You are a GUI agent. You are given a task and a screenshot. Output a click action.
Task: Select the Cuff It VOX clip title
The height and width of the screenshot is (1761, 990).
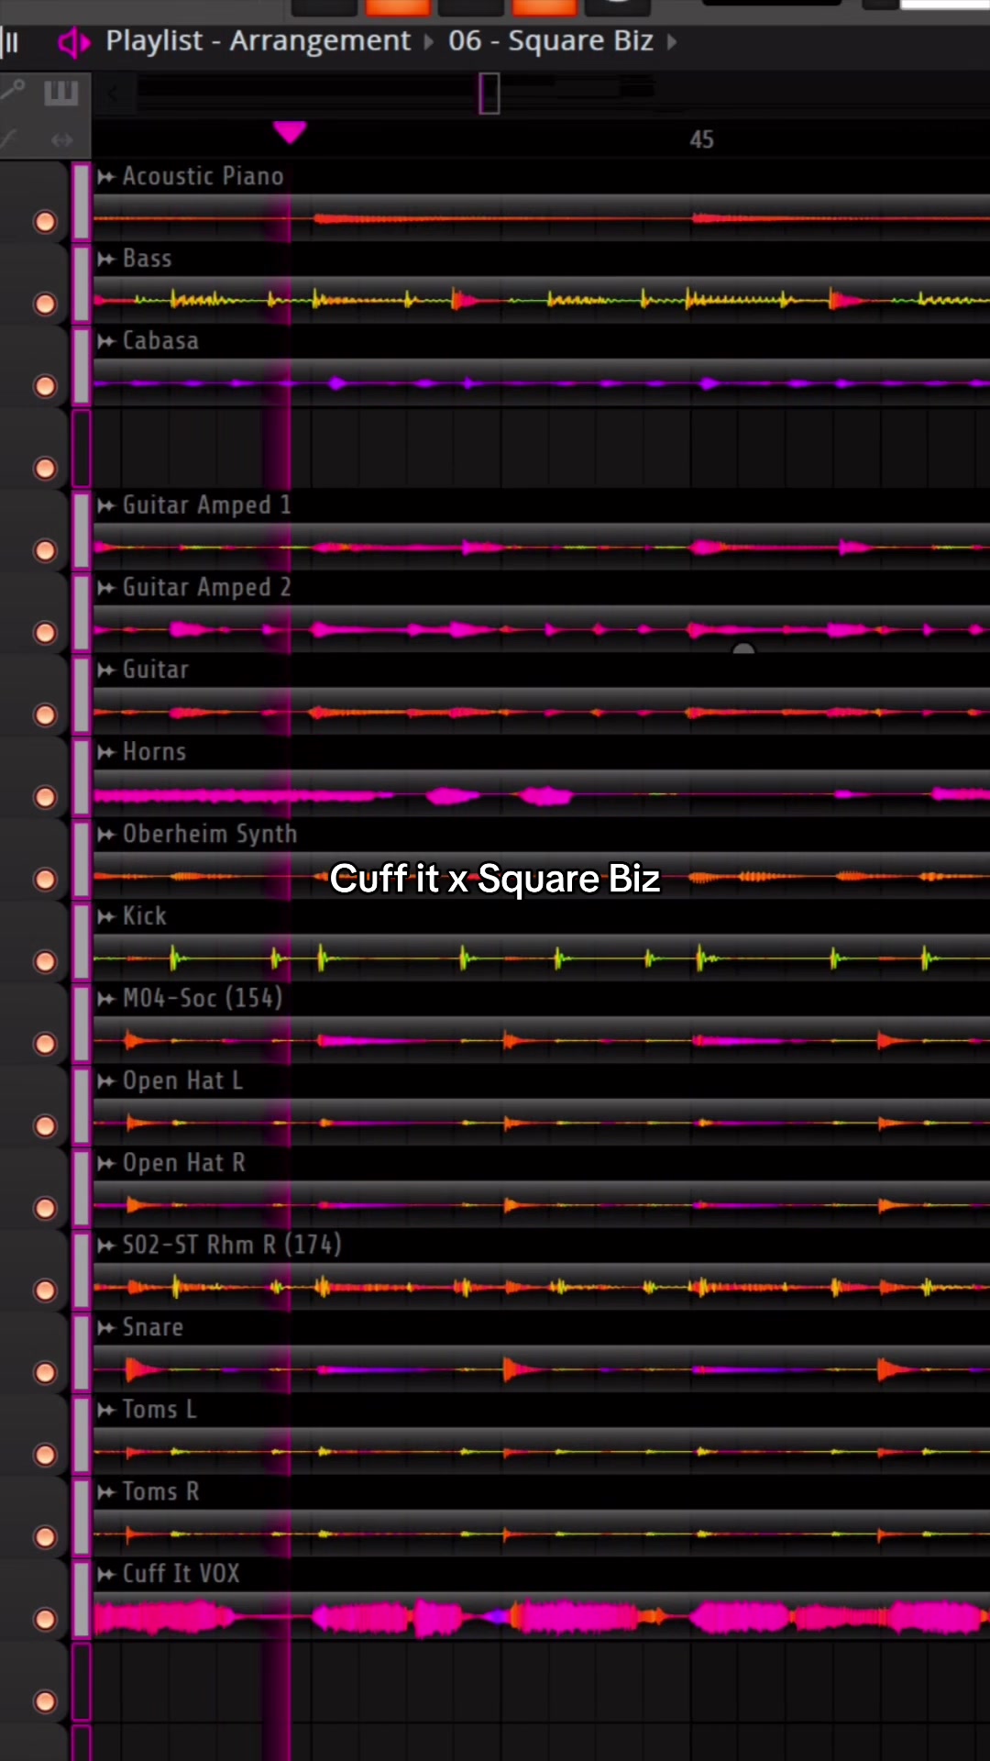pos(181,1573)
